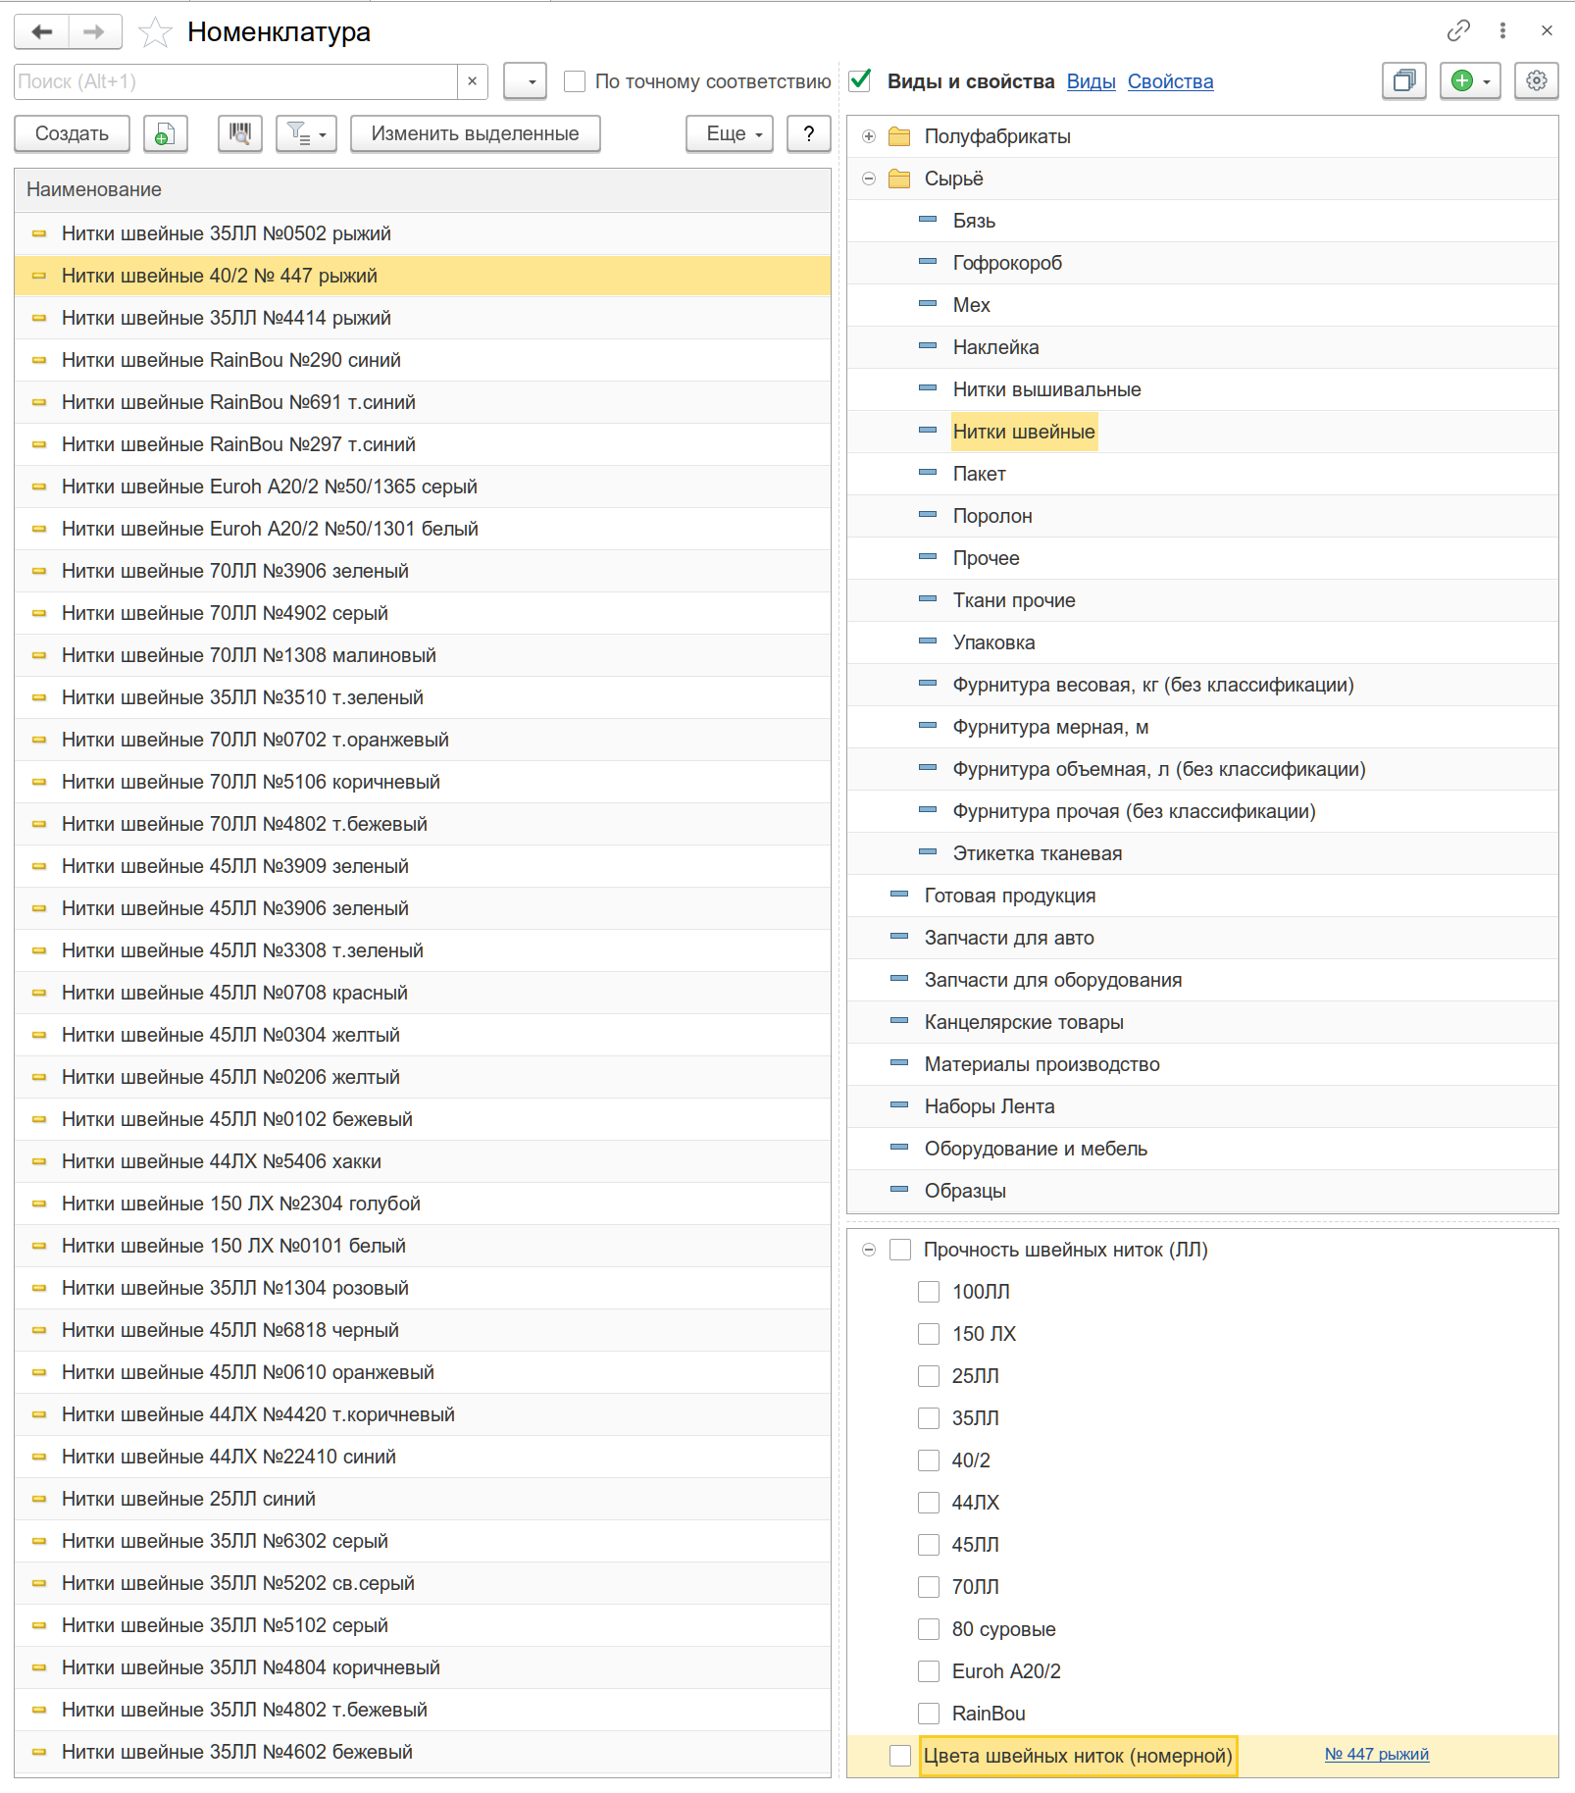1575x1793 pixels.
Task: Clear the search field with the X
Action: (472, 81)
